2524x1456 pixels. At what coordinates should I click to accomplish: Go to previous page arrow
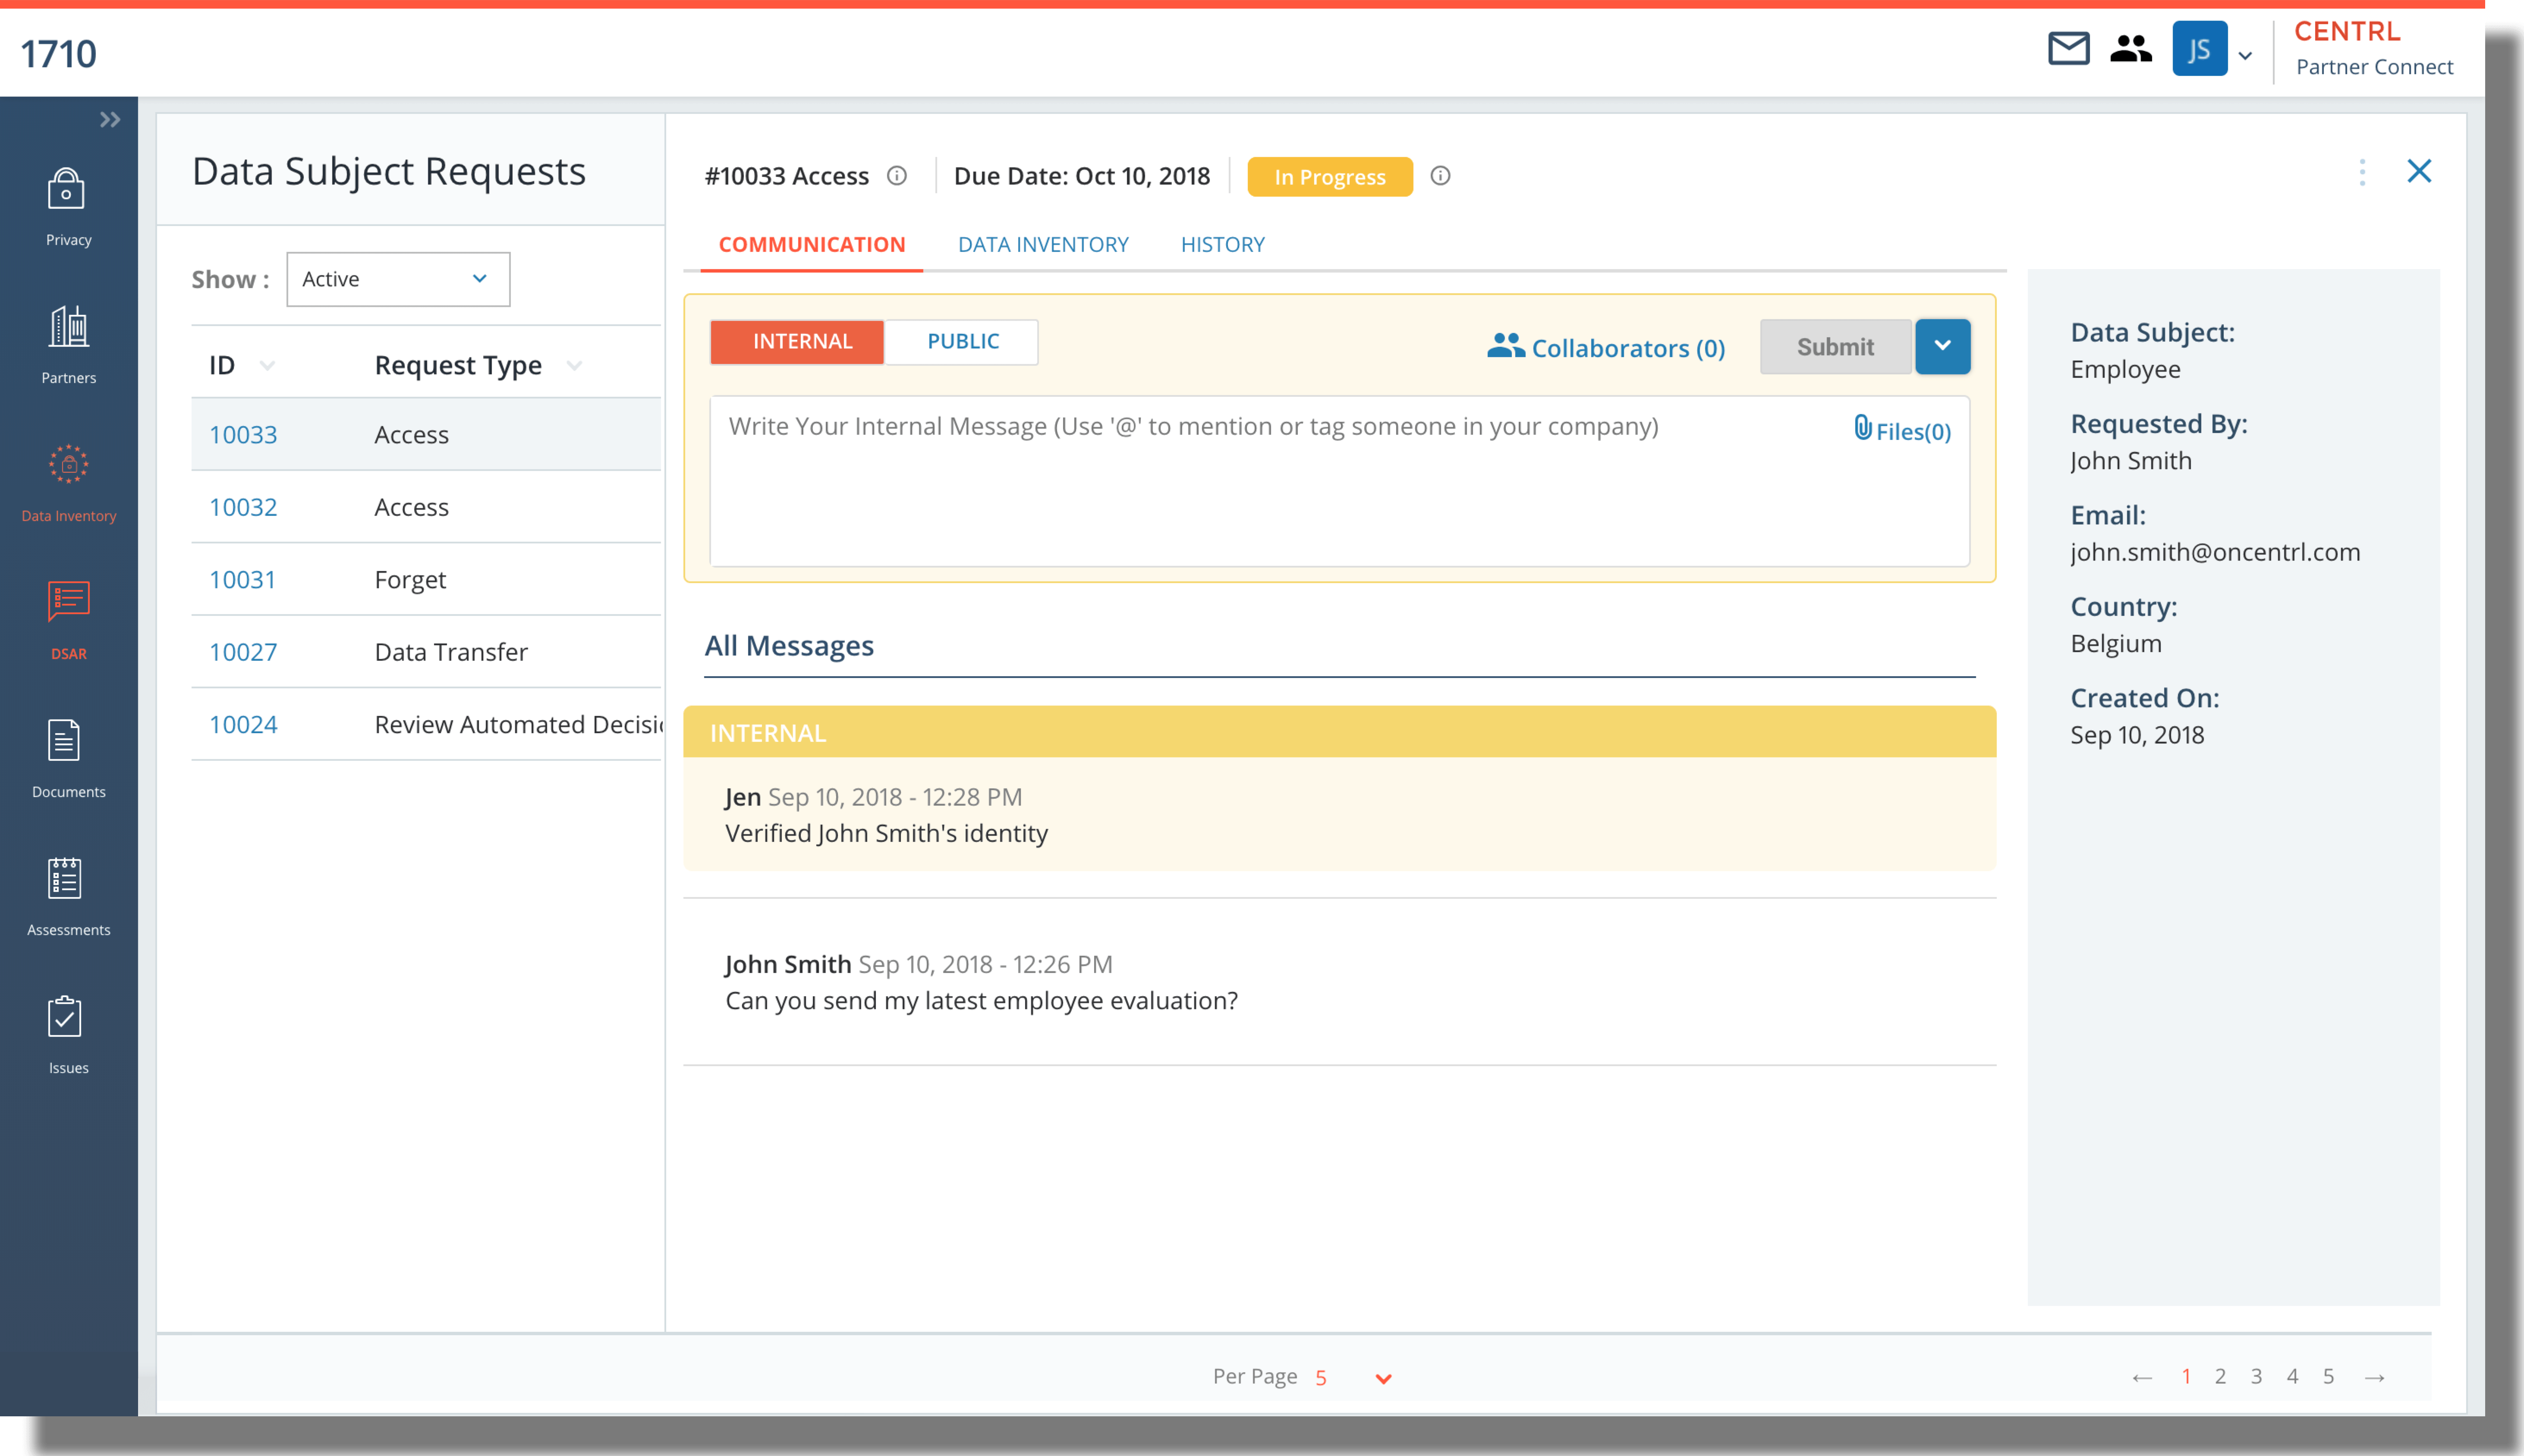pyautogui.click(x=2141, y=1378)
